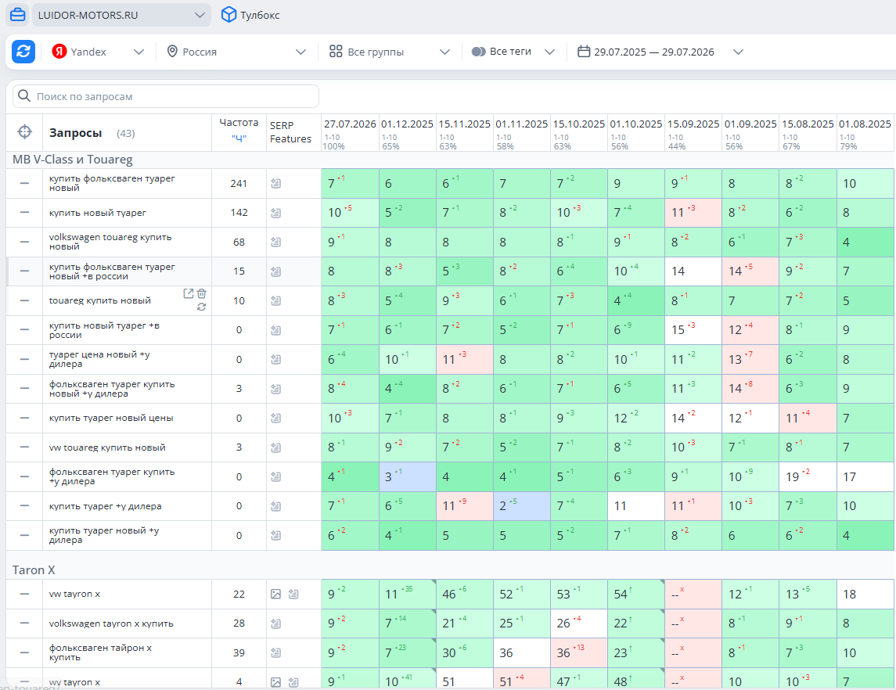
Task: Click position 17 cell on 01.08.2025
Action: coord(865,477)
